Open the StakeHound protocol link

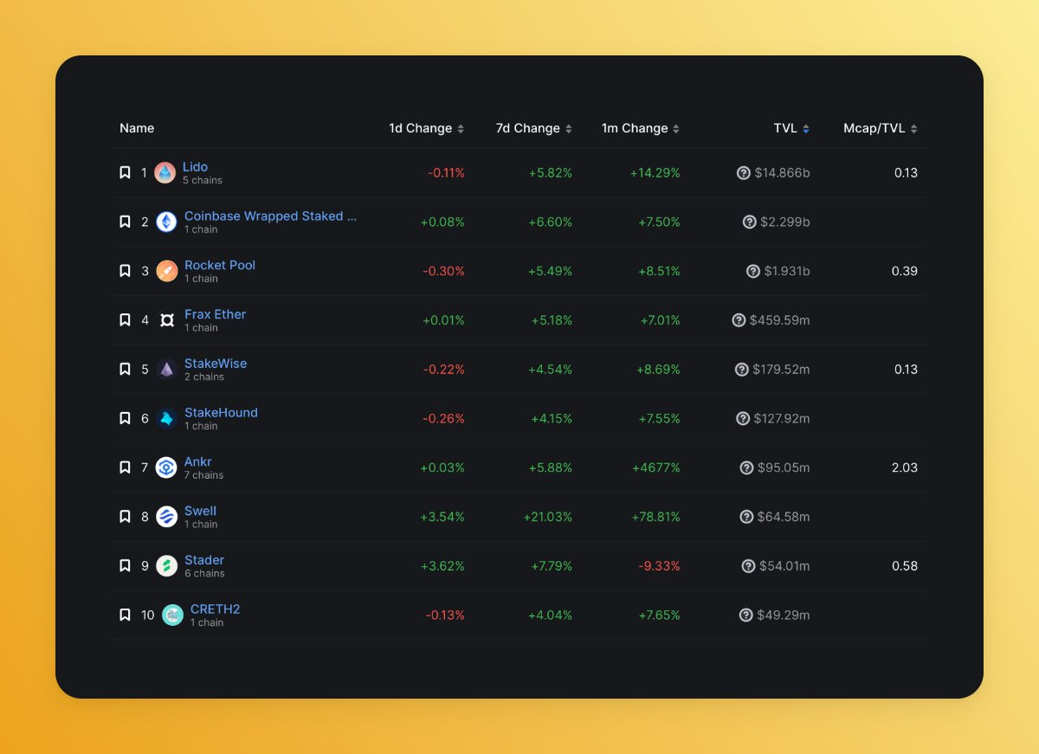point(221,413)
